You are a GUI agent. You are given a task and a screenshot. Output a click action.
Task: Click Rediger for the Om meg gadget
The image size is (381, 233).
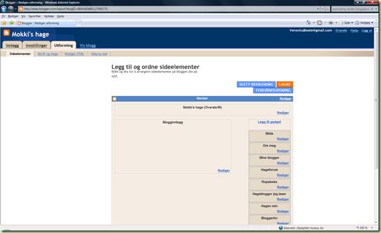(283, 151)
